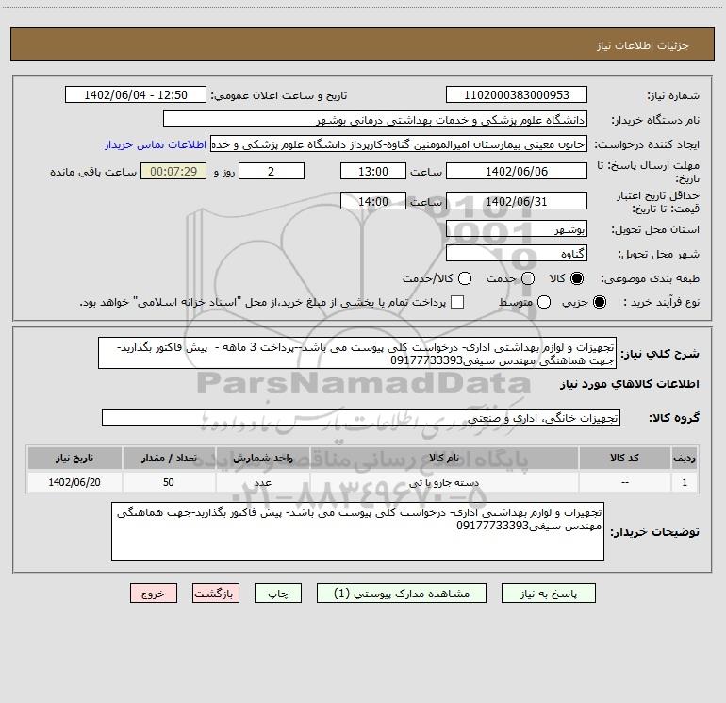The width and height of the screenshot is (726, 703).
Task: Click the شهر محل تحویل field
Action: pyautogui.click(x=516, y=254)
